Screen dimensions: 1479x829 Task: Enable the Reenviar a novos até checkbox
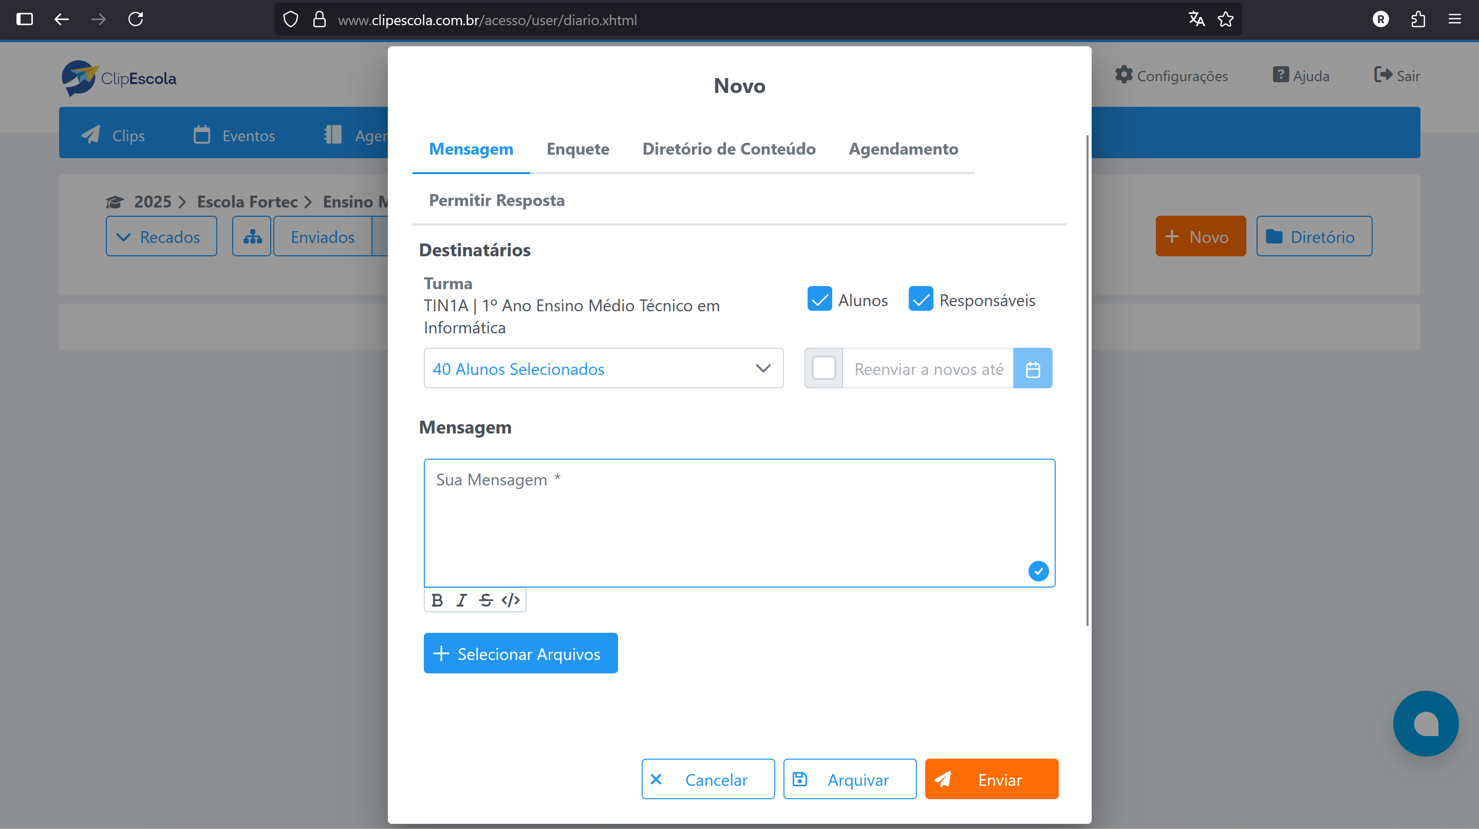coord(823,368)
